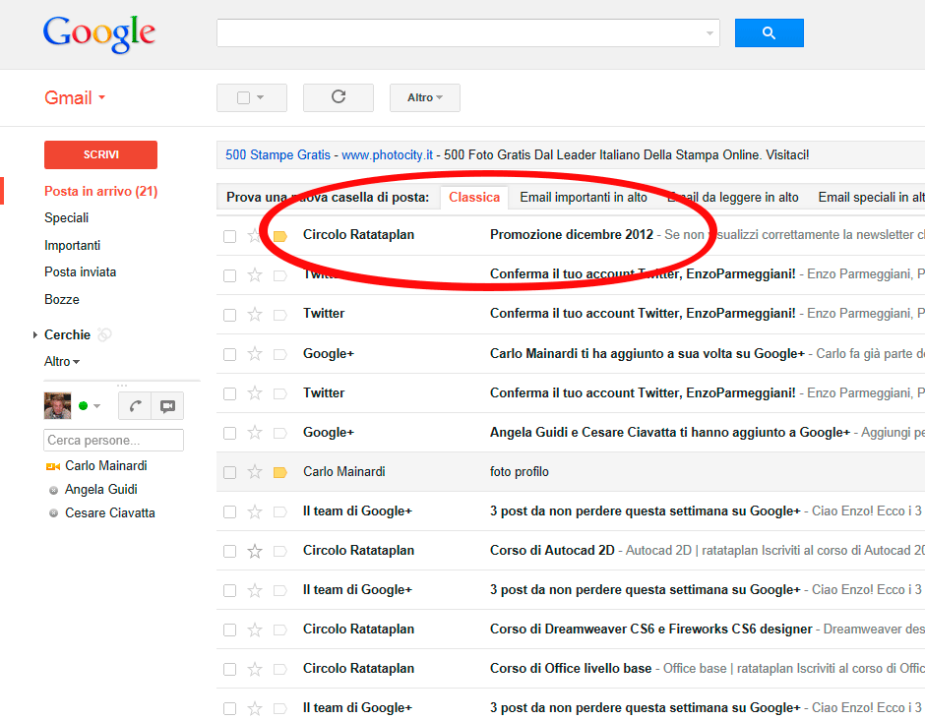This screenshot has height=720, width=925.
Task: Toggle importance marker on Promozione dicembre 2012
Action: click(x=280, y=236)
